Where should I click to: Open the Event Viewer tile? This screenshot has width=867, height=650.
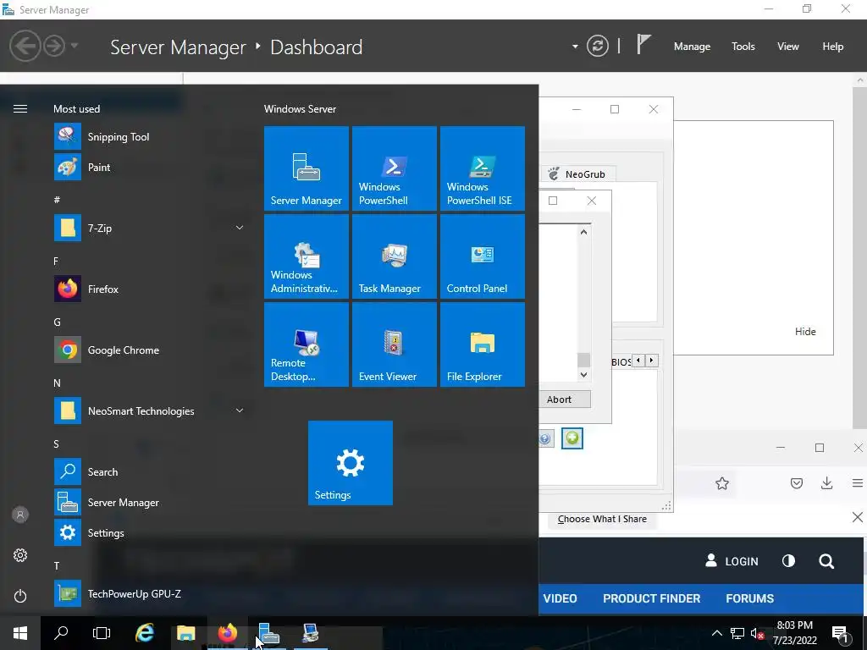395,344
